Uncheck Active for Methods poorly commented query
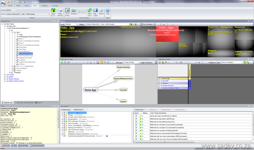 click(x=136, y=133)
